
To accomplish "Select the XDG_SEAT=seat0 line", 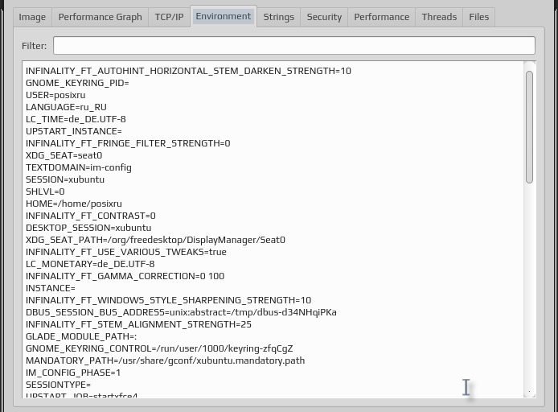I will [64, 155].
